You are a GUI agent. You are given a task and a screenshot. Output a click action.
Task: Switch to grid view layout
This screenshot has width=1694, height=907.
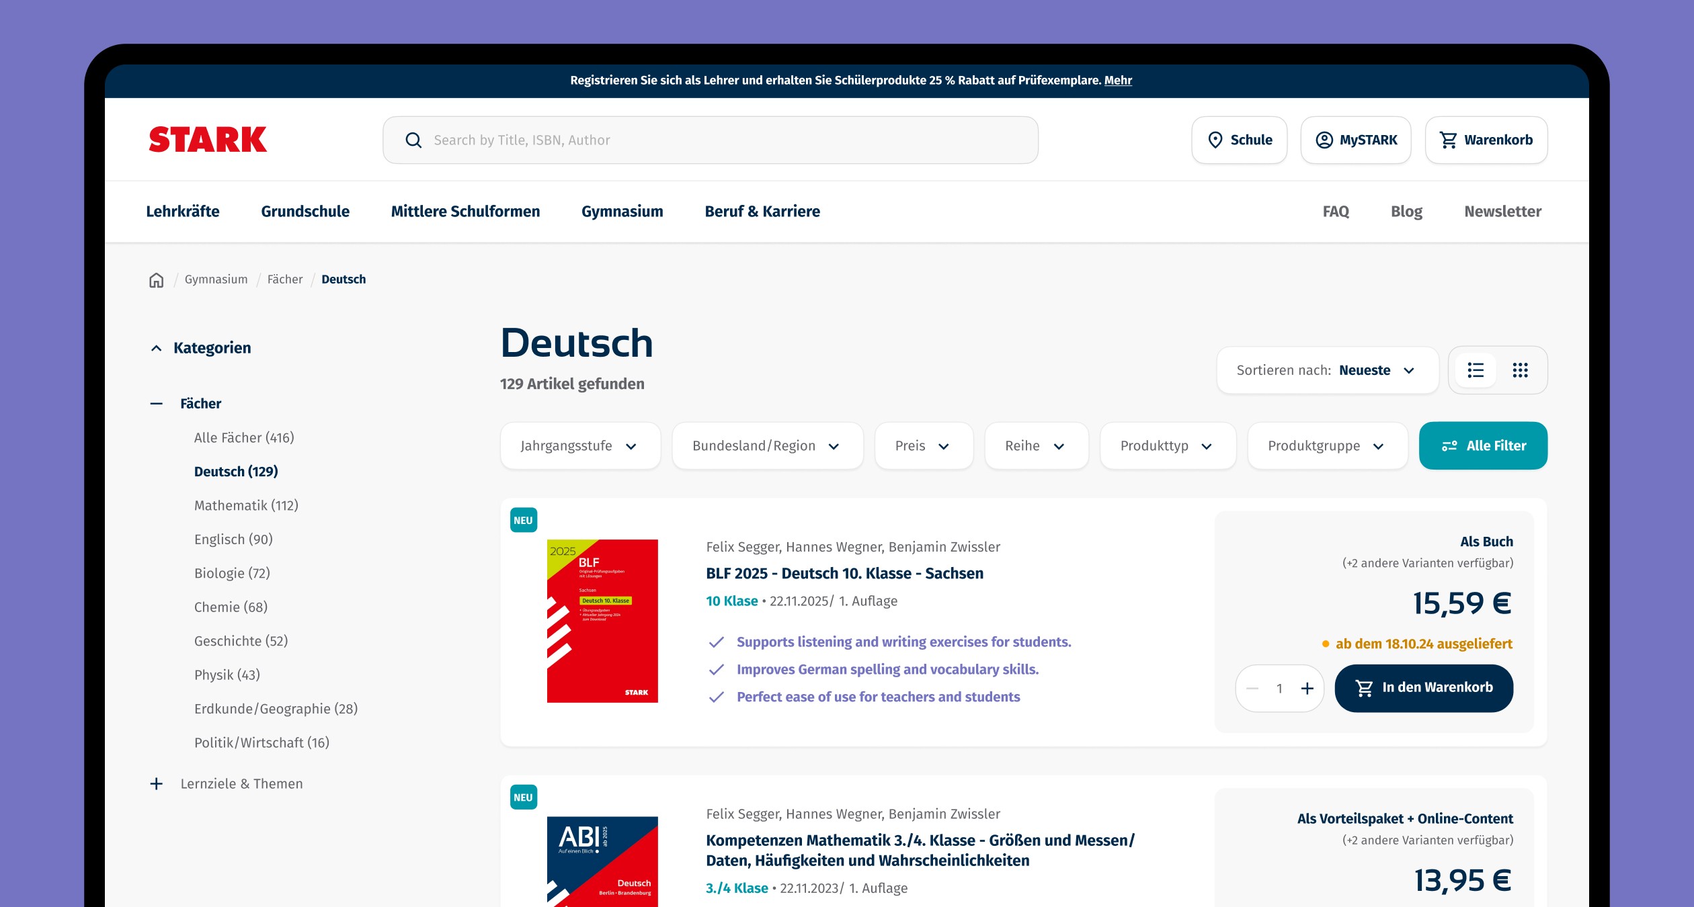[1520, 370]
